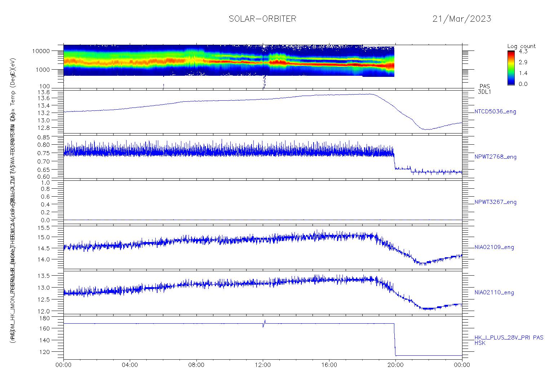The image size is (545, 368).
Task: Click the Log count legend label
Action: point(521,46)
